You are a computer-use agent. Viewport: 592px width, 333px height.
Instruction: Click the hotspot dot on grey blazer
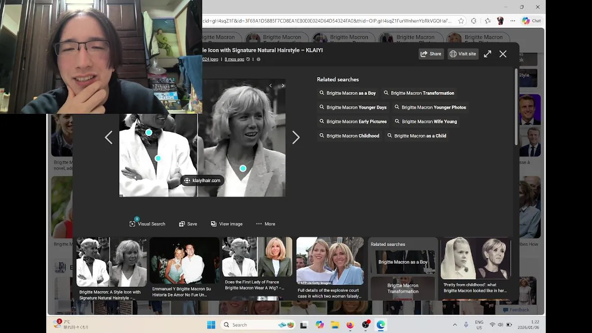click(x=243, y=168)
